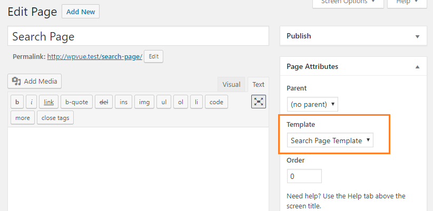Insert ordered list with ol button
433x211 pixels.
coord(181,102)
